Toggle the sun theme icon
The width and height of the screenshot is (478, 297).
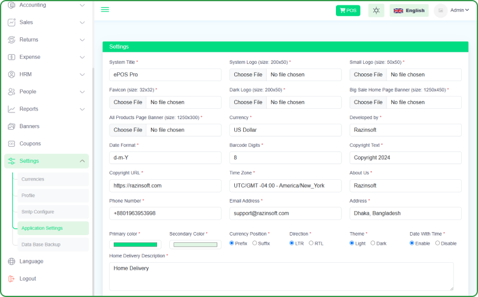coord(376,10)
